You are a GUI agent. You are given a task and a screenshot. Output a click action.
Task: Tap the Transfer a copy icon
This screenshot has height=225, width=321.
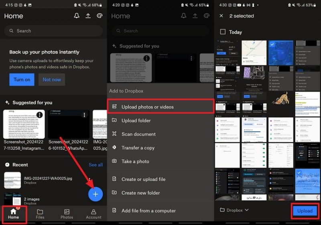point(114,147)
